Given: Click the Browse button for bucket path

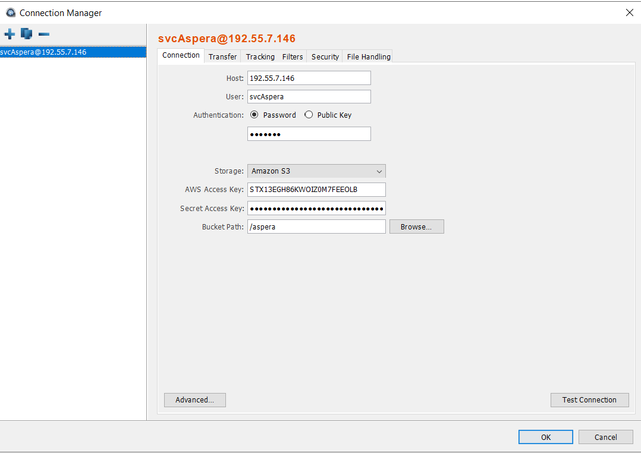Looking at the screenshot, I should (x=416, y=227).
